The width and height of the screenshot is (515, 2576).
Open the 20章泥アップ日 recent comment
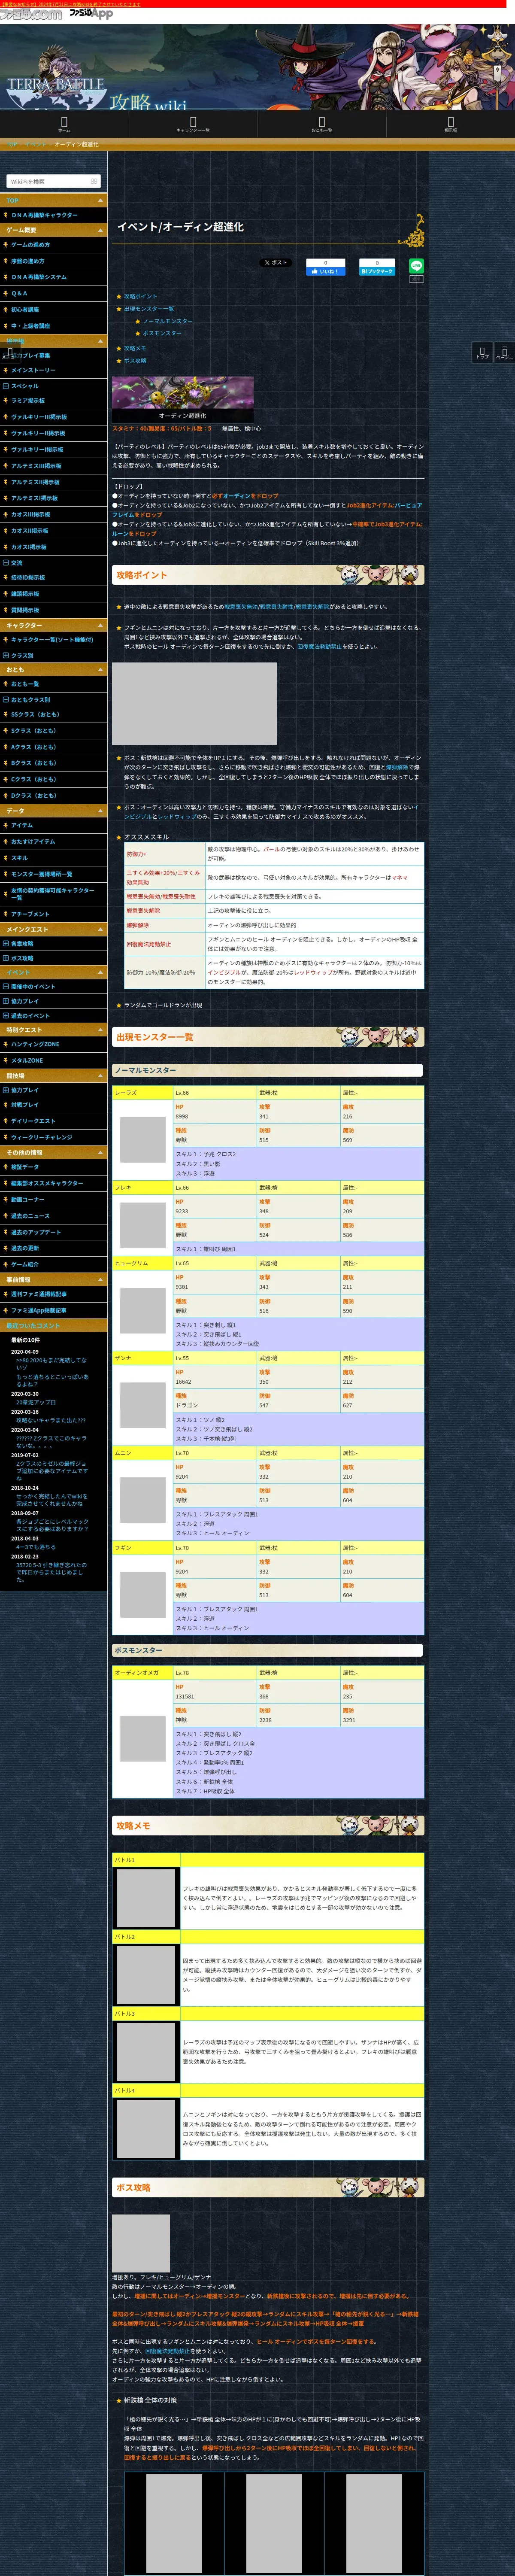[35, 1402]
